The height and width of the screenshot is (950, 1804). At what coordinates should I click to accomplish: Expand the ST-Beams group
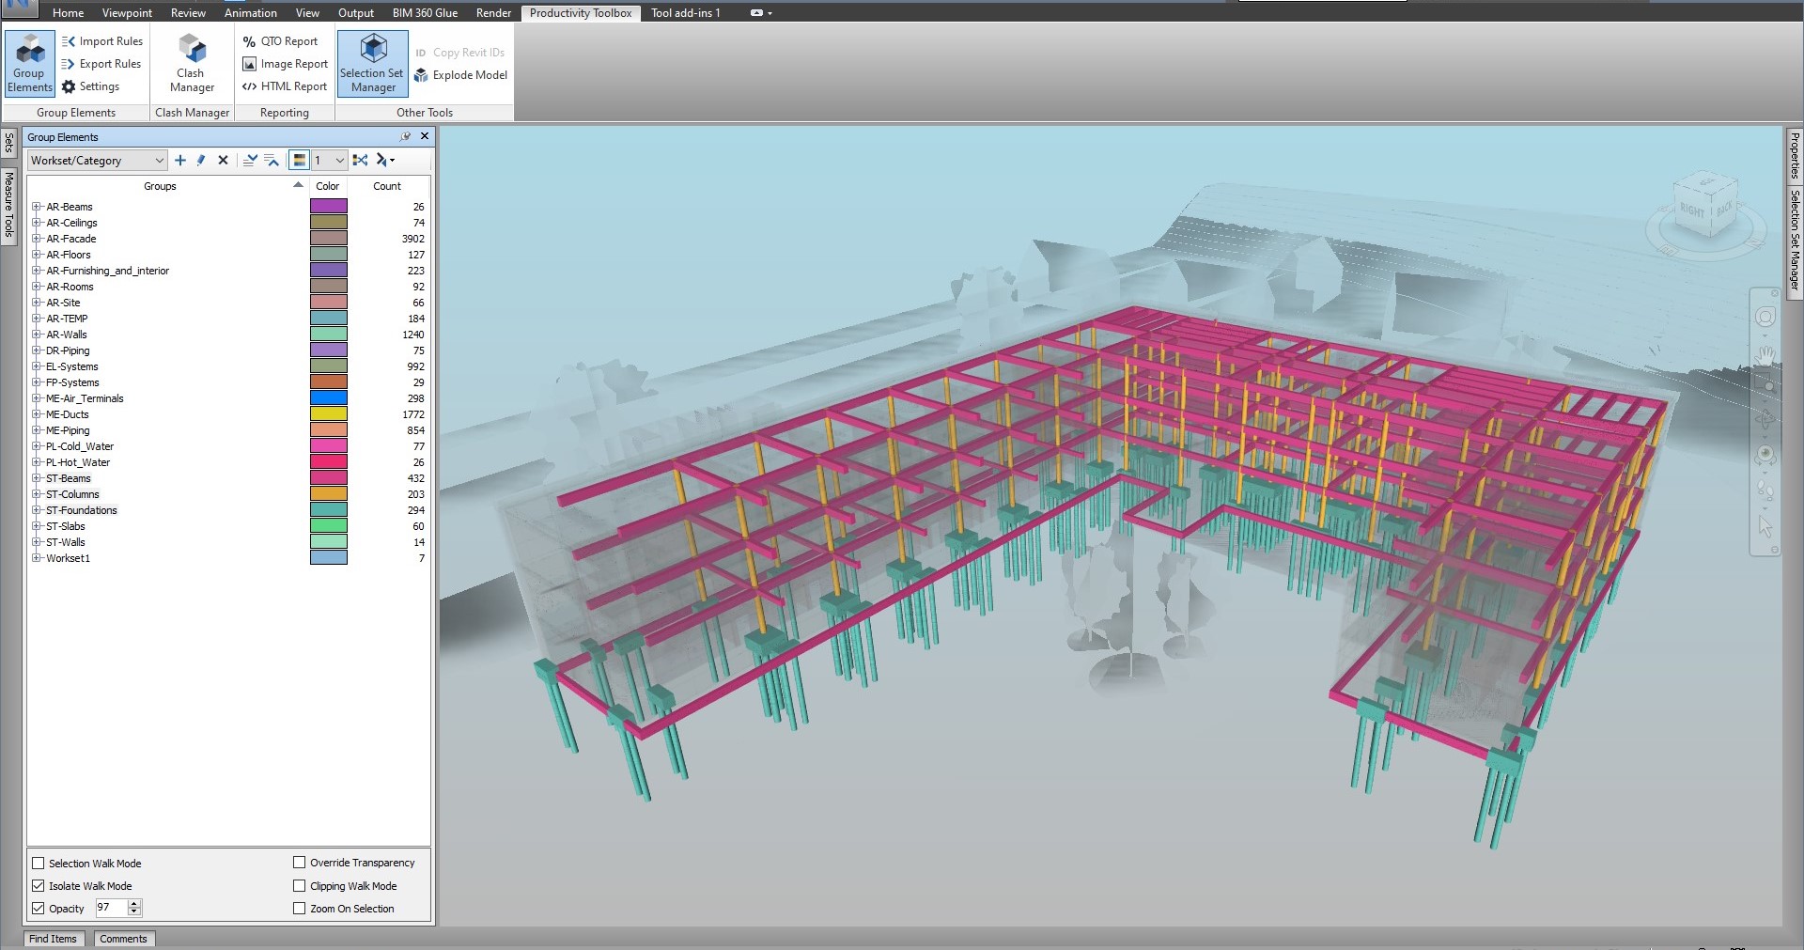36,478
